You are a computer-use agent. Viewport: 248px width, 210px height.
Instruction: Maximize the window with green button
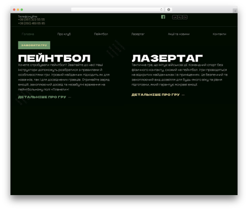[x=22, y=9]
